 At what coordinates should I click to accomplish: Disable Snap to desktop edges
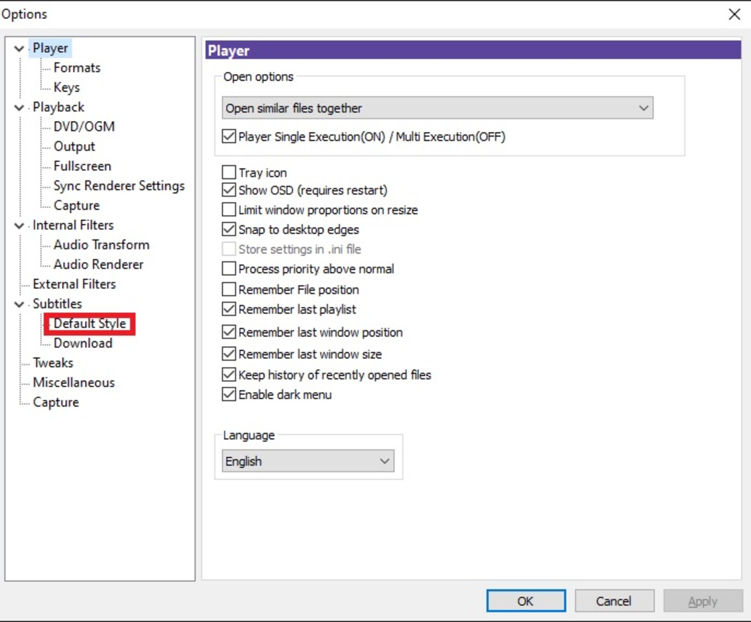pos(229,229)
